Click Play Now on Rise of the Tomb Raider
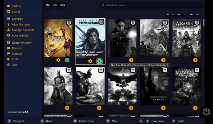Viewport: 213px width, 124px height. tap(100, 61)
